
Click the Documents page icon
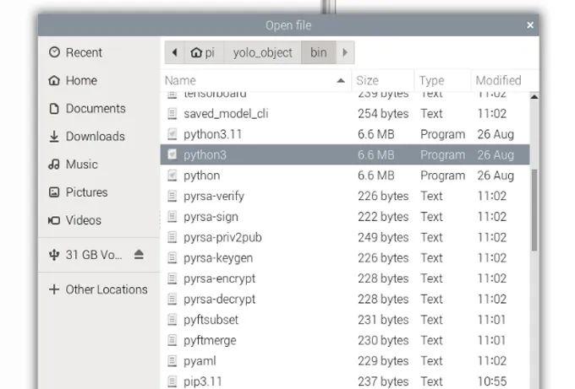pyautogui.click(x=54, y=109)
